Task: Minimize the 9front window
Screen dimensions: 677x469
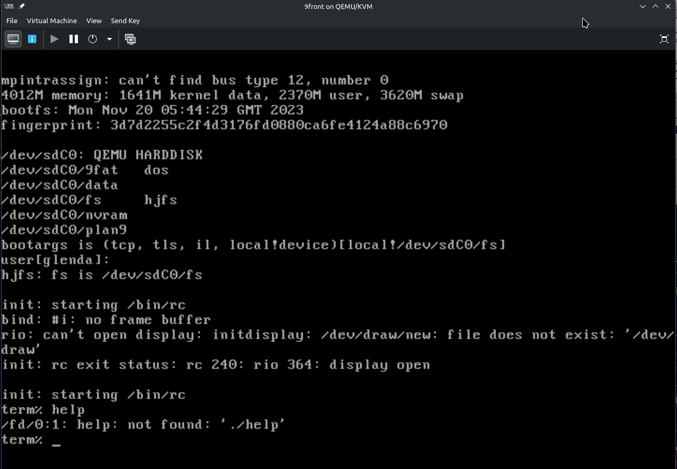Action: 643,6
